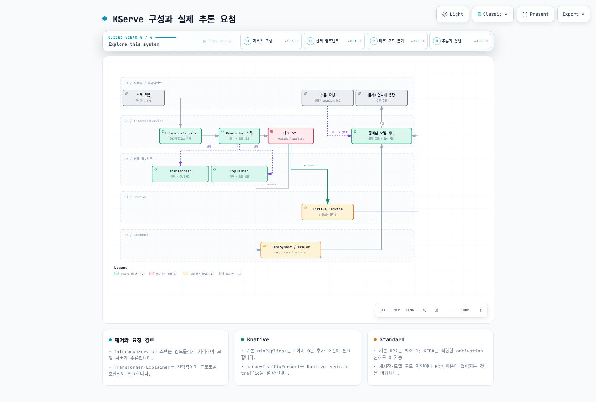
Task: Toggle the 실행 단위 (Pod) legend filter
Action: click(199, 274)
